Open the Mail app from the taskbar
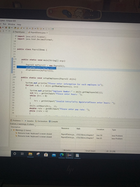 click(54, 155)
